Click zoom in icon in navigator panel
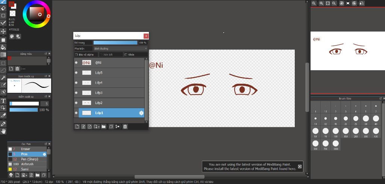385x184 pixels. click(321, 3)
